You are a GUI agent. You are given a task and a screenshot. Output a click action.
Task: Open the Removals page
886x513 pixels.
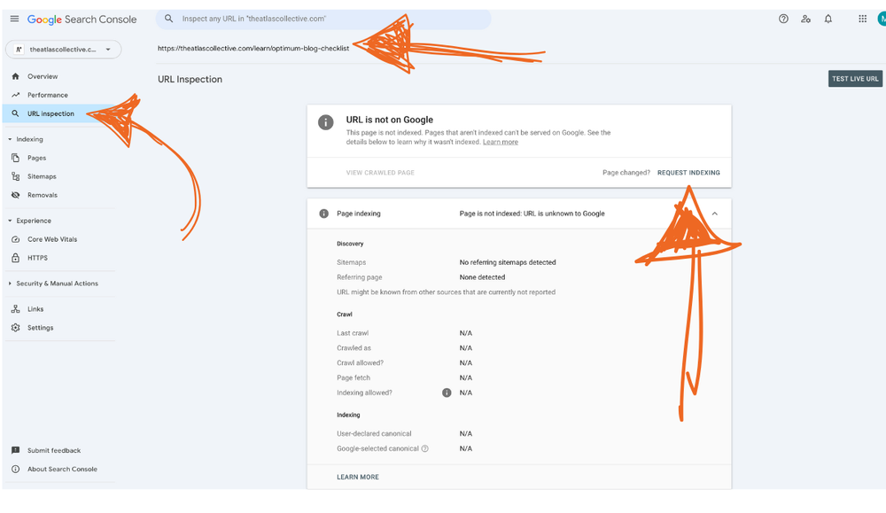43,195
